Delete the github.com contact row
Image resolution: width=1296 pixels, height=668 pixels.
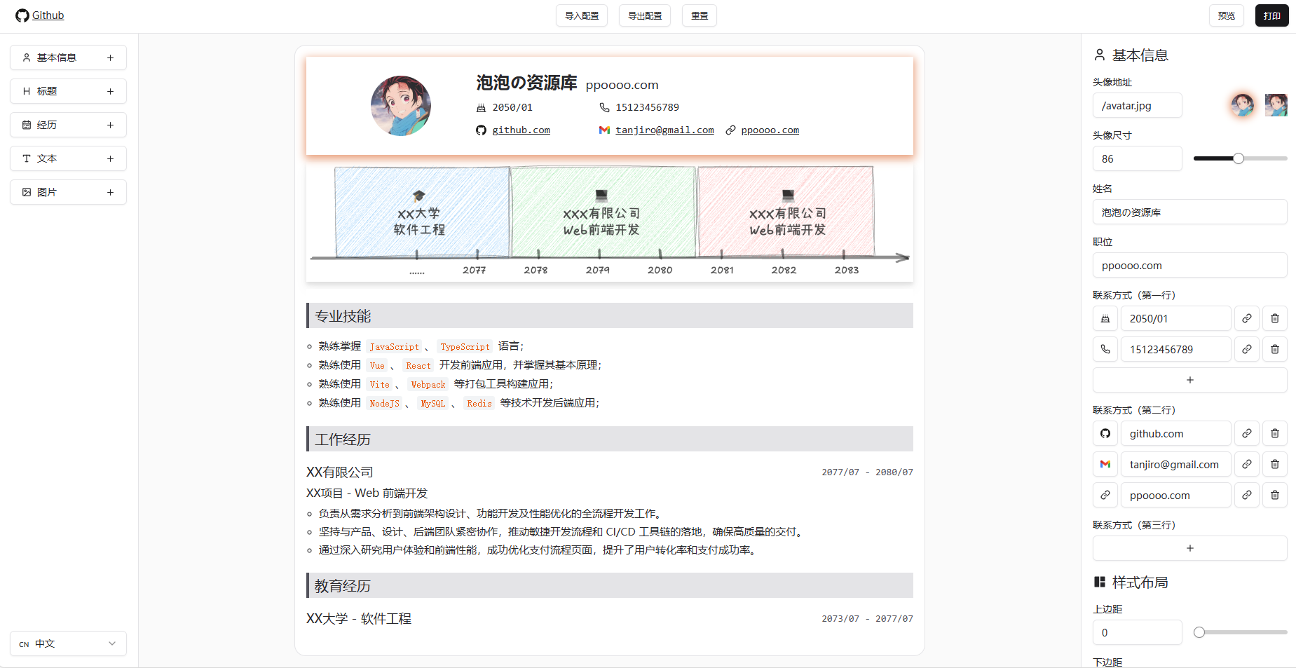pos(1275,433)
